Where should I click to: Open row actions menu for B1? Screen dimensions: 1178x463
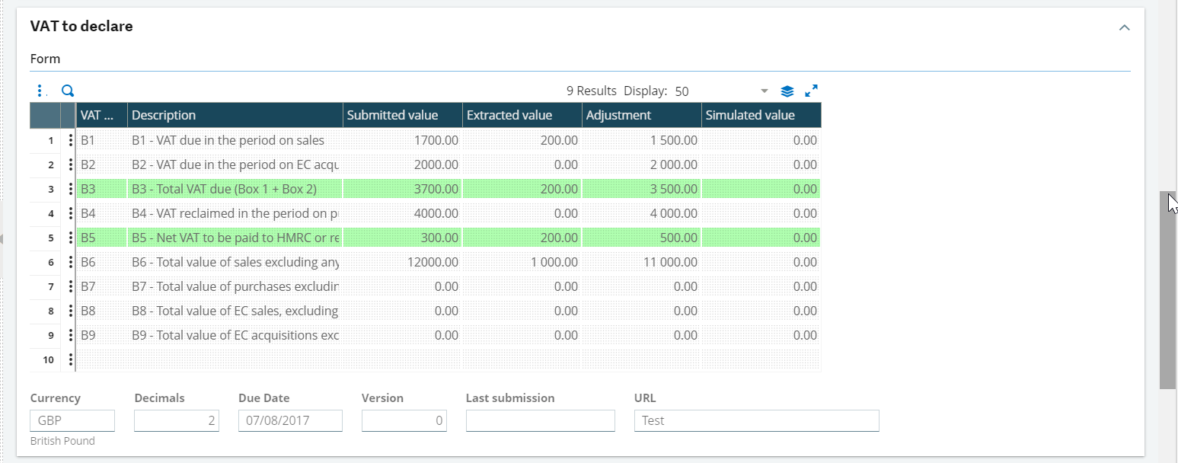point(71,141)
